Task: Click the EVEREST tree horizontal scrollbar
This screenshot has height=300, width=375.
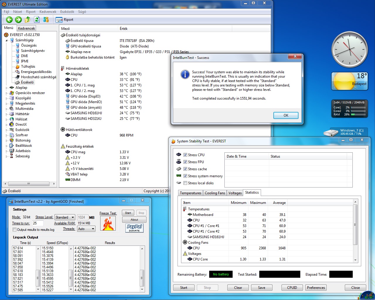Action: [29, 184]
